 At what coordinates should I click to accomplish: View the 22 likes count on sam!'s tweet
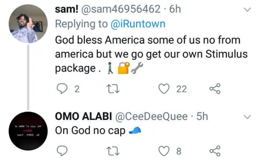pos(182,89)
